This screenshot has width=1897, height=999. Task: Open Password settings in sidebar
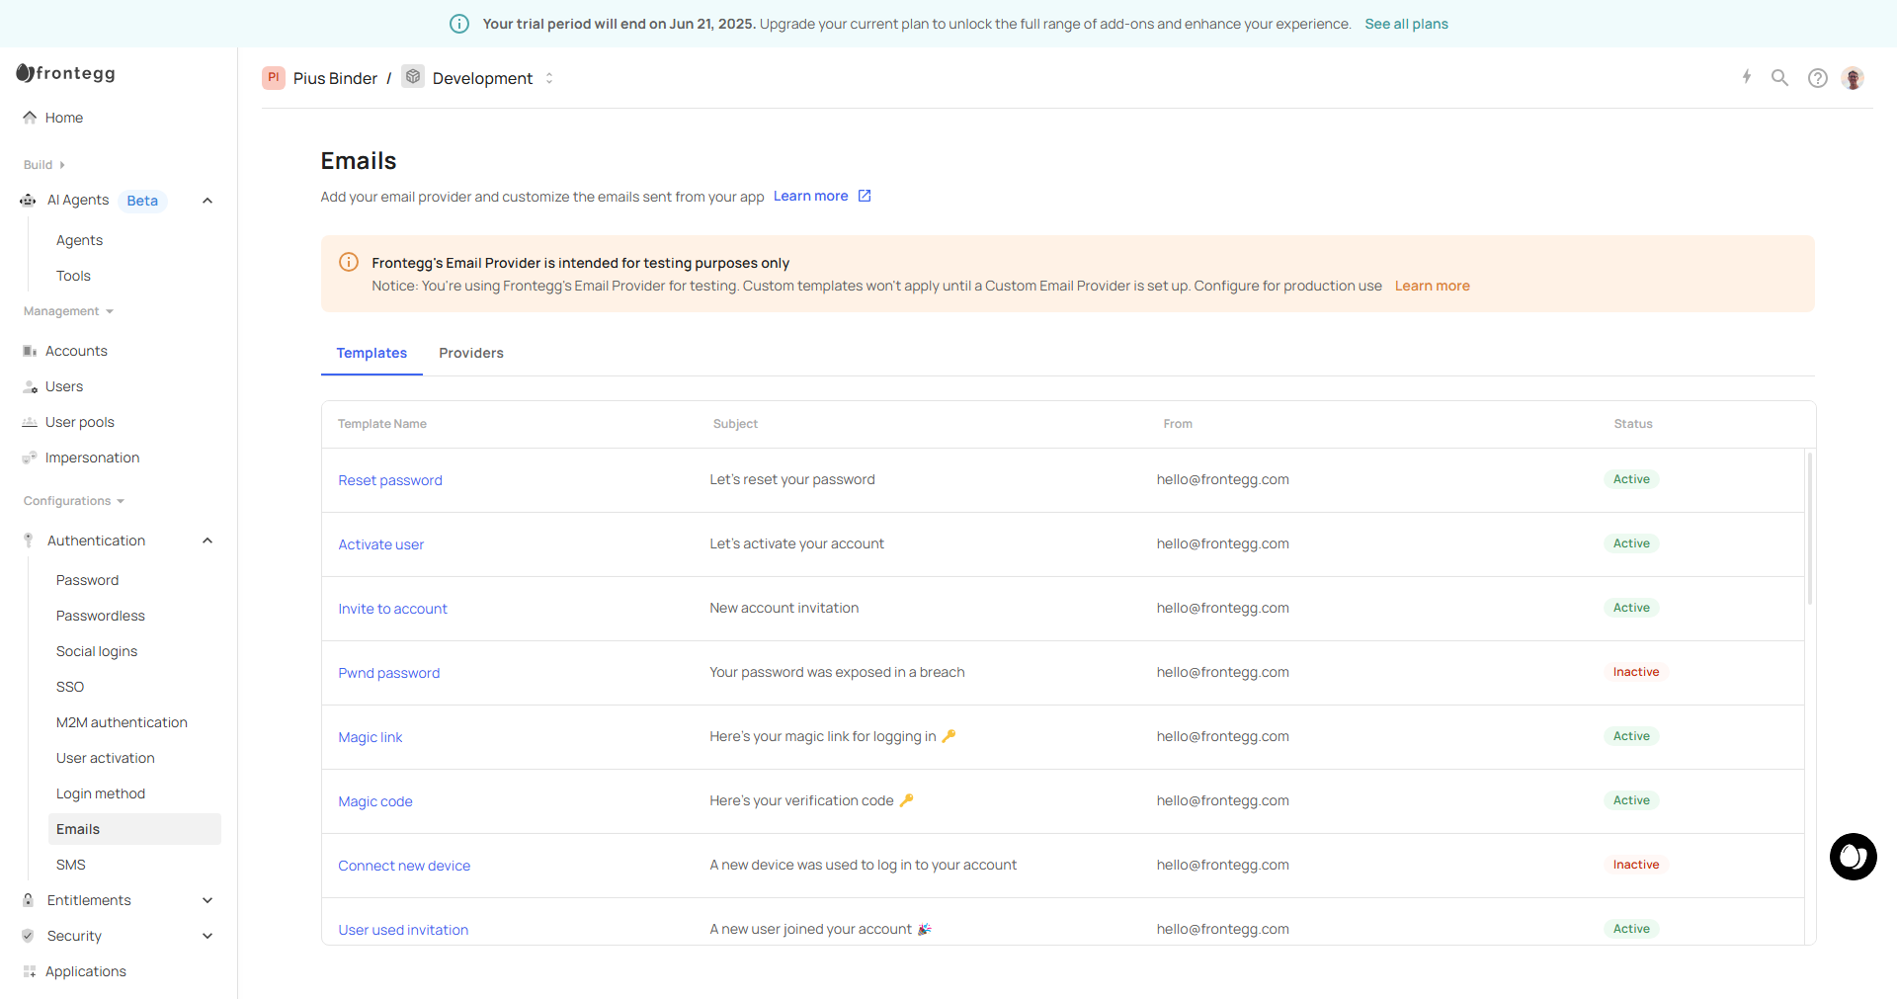pos(87,580)
